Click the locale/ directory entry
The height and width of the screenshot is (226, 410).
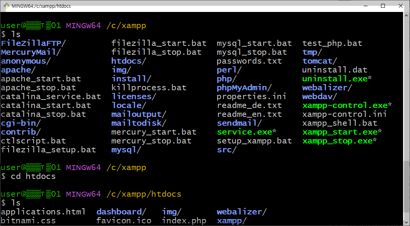(129, 105)
